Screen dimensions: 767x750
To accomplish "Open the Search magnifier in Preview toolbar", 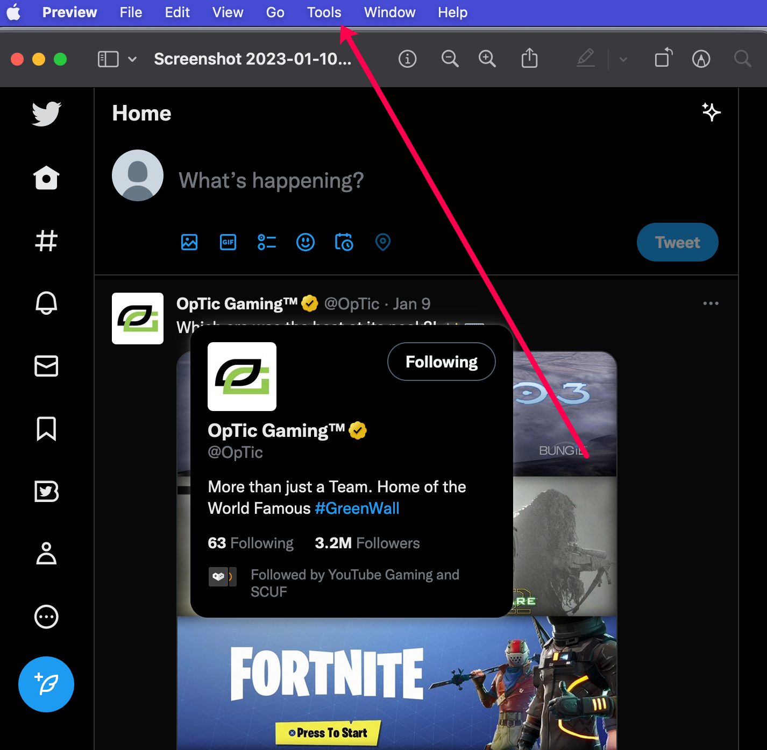I will (x=743, y=59).
